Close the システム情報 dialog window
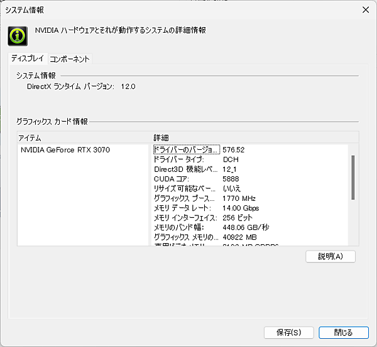 click(366, 10)
